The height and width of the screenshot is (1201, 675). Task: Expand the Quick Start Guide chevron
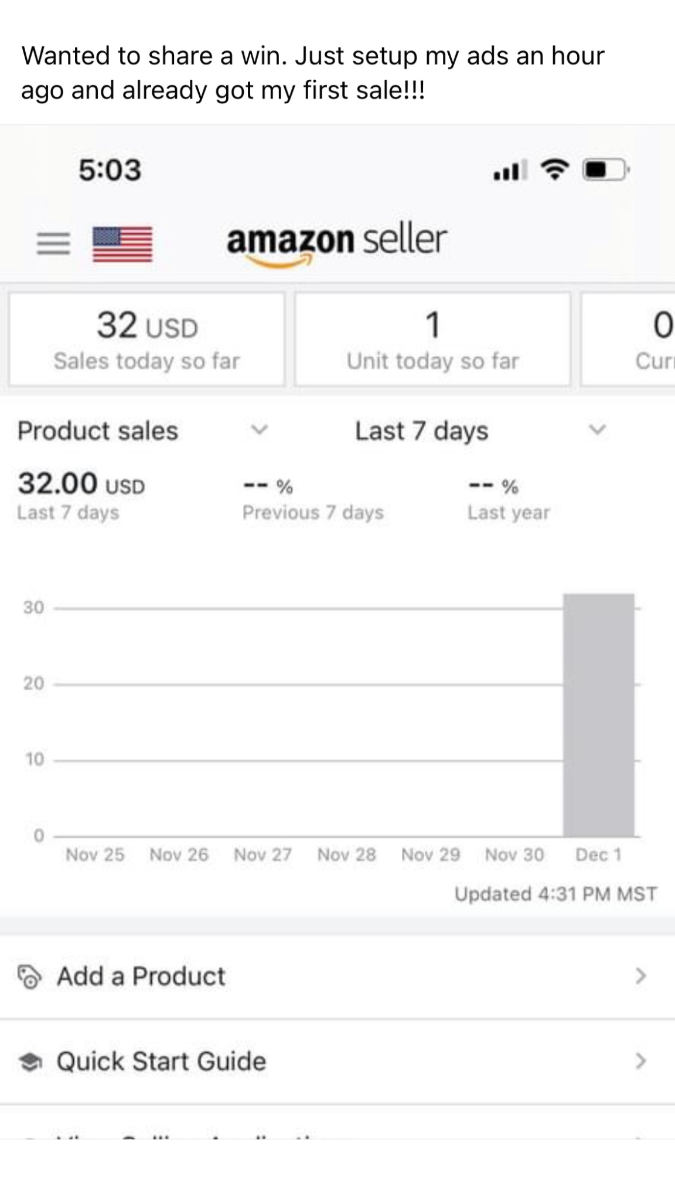(x=640, y=1061)
